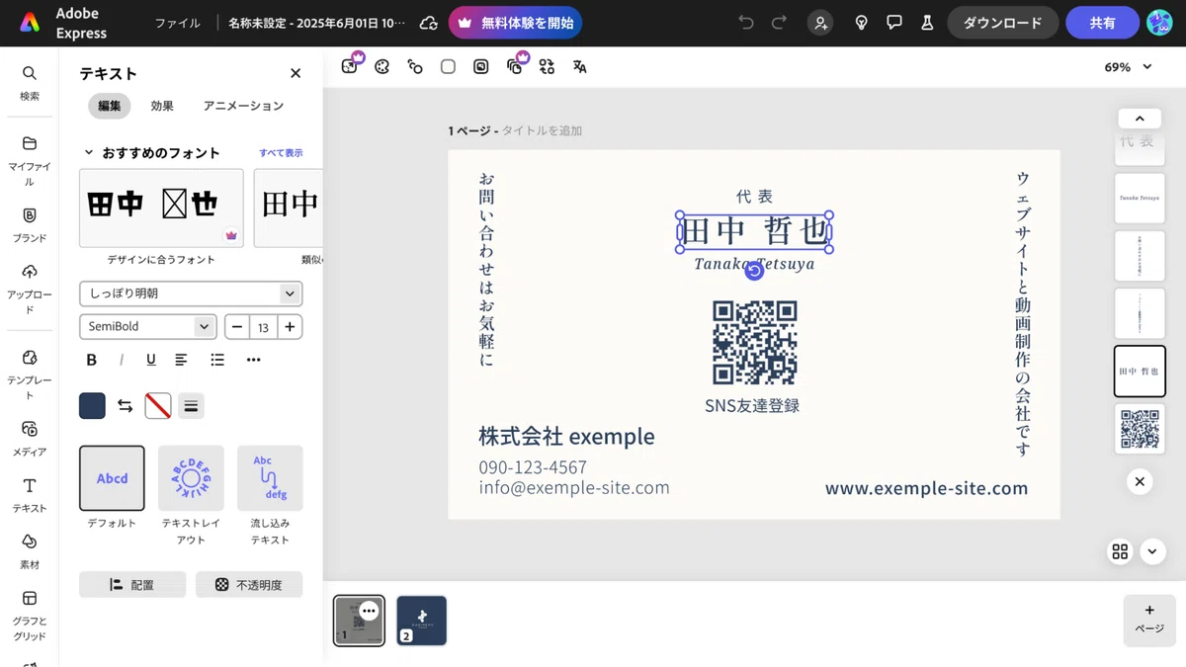Click the up chevron above layer thumbnails
Screen dimensions: 1186x667
tap(1140, 118)
